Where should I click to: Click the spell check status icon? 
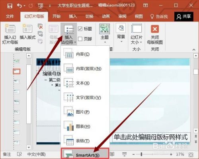[x=20, y=154]
